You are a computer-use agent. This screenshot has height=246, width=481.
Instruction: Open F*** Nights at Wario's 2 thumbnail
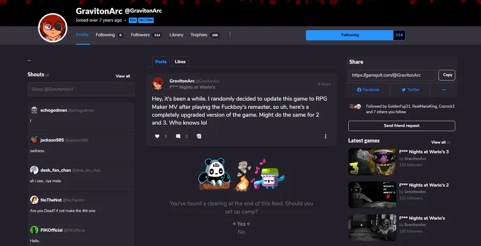(x=373, y=195)
